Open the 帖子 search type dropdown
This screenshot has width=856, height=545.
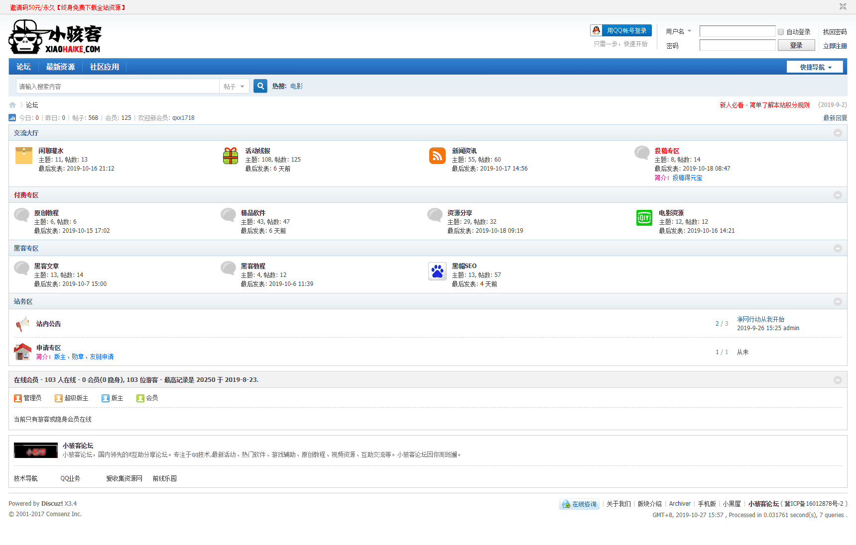(x=234, y=87)
